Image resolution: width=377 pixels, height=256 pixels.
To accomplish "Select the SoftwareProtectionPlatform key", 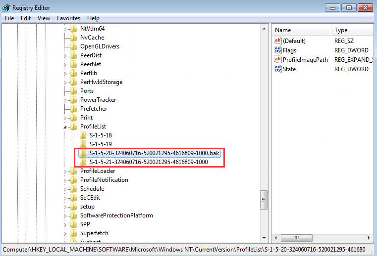I will pyautogui.click(x=116, y=215).
